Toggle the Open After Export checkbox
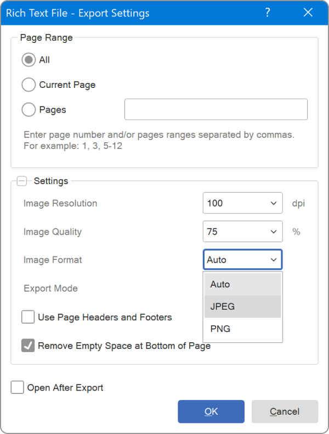 (x=18, y=387)
